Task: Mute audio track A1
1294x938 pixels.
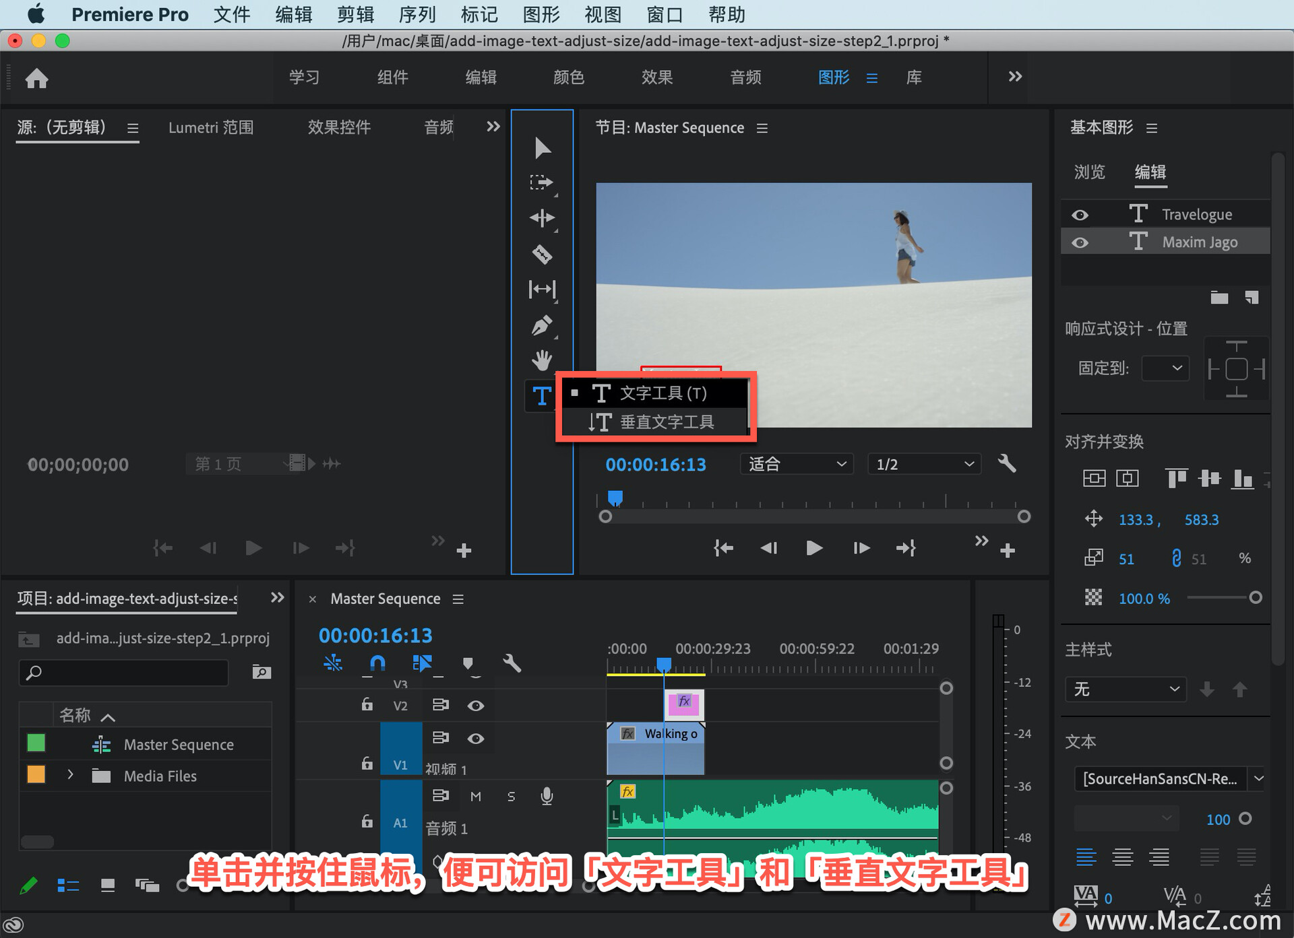Action: [476, 797]
